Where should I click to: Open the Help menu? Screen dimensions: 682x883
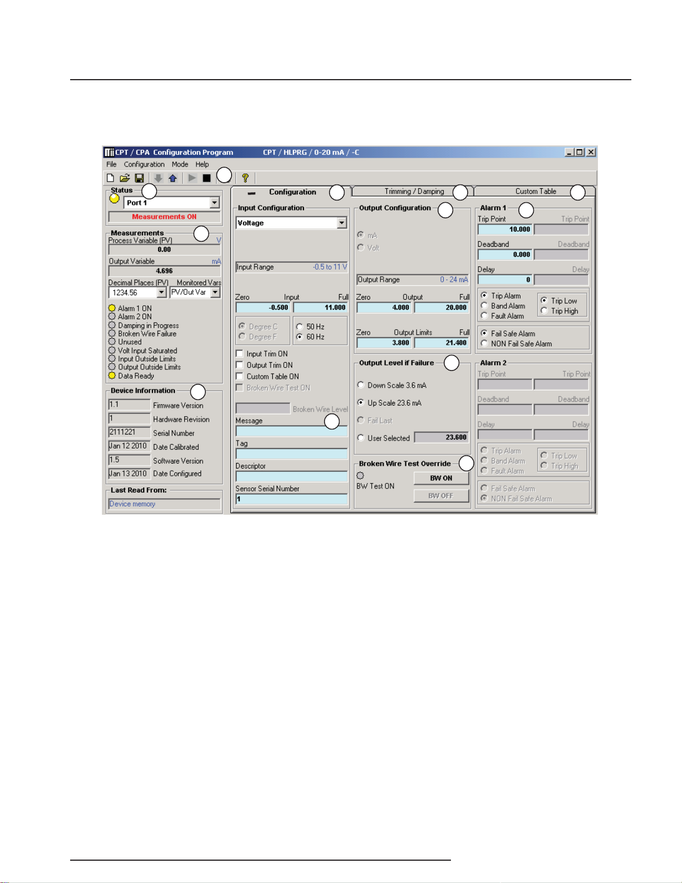pyautogui.click(x=202, y=164)
